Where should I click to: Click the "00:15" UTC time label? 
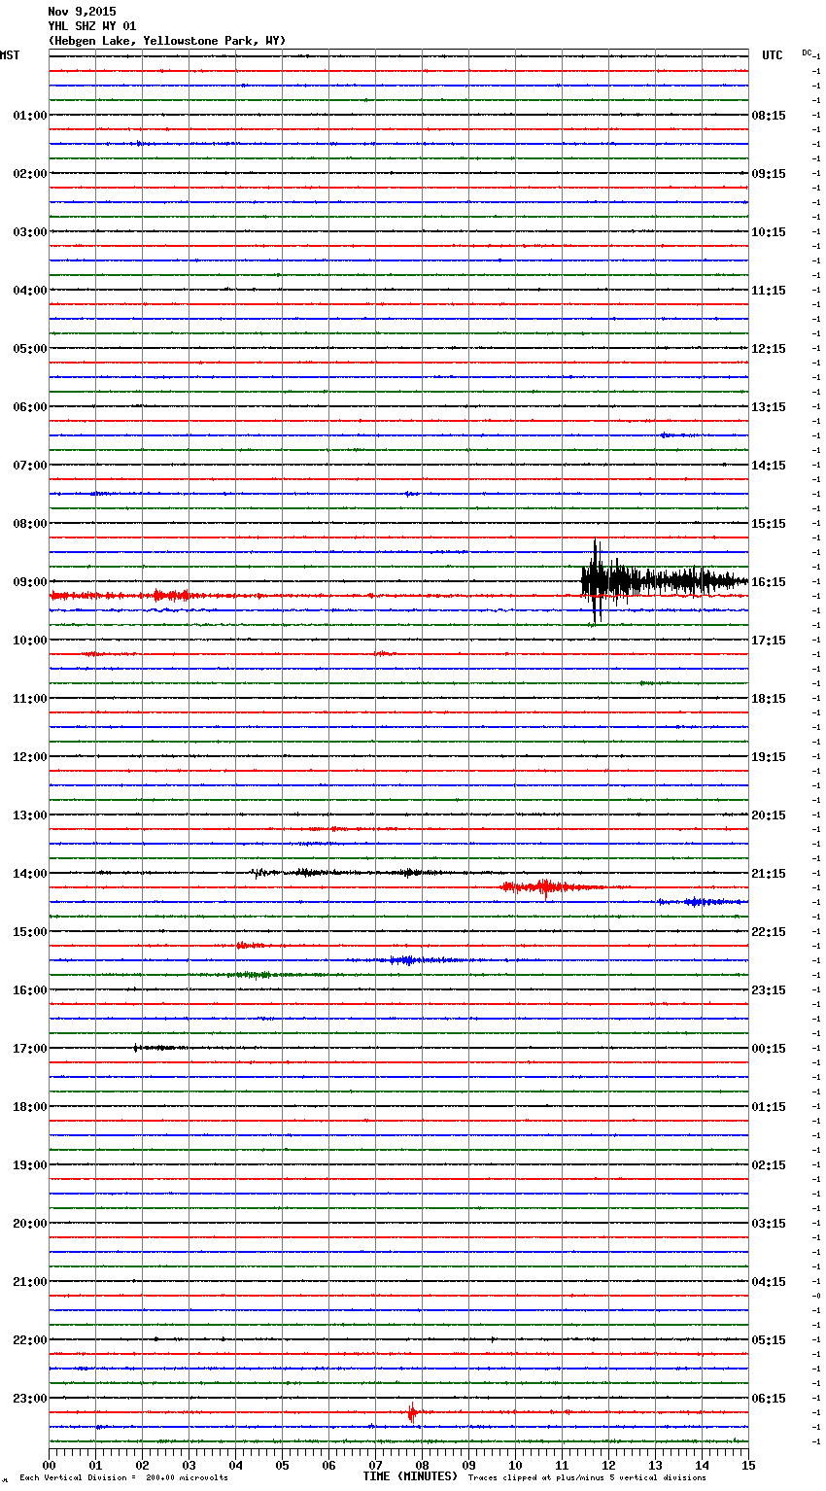(x=769, y=1049)
